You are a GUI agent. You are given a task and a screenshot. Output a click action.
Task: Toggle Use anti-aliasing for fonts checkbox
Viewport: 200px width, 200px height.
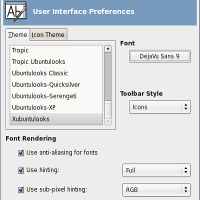(21, 152)
